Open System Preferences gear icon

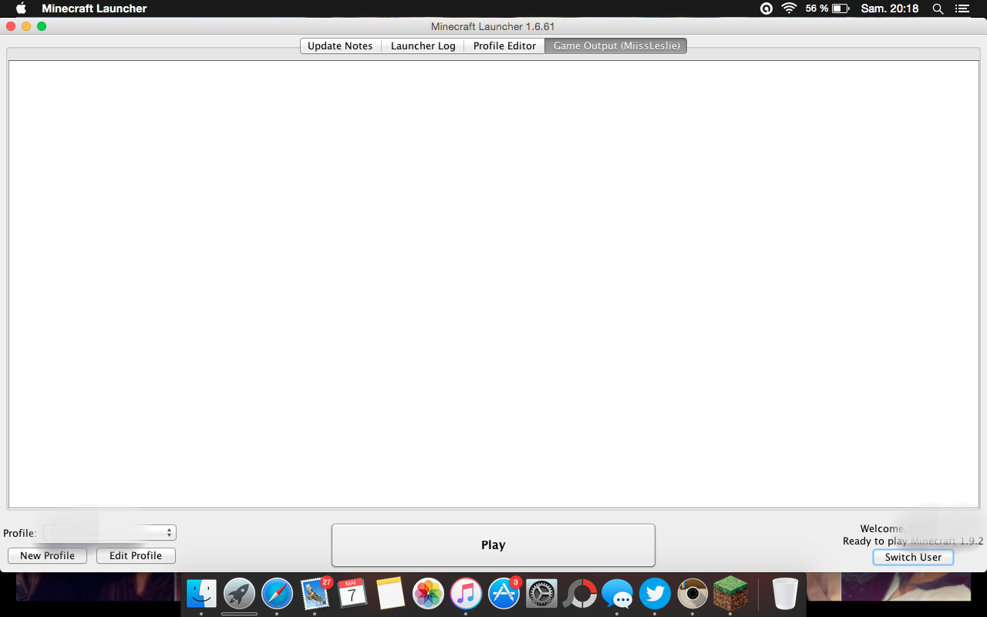[541, 593]
